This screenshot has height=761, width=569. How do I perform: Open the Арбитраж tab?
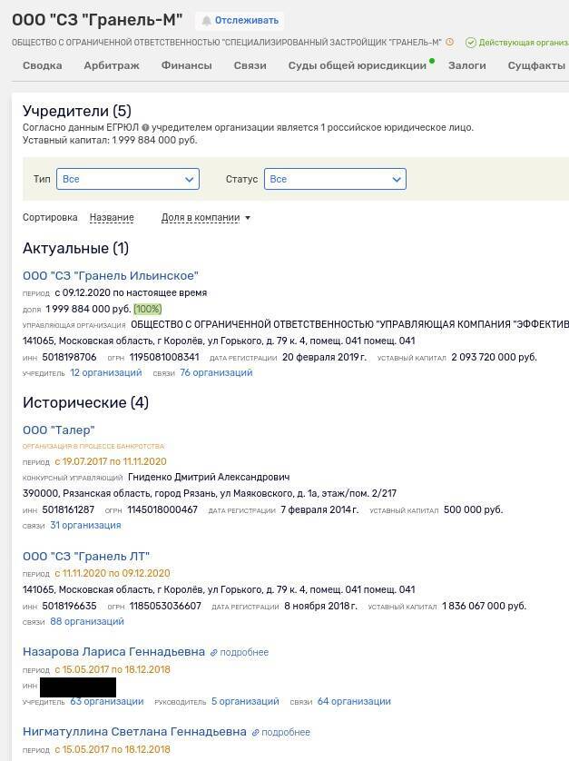pyautogui.click(x=112, y=65)
